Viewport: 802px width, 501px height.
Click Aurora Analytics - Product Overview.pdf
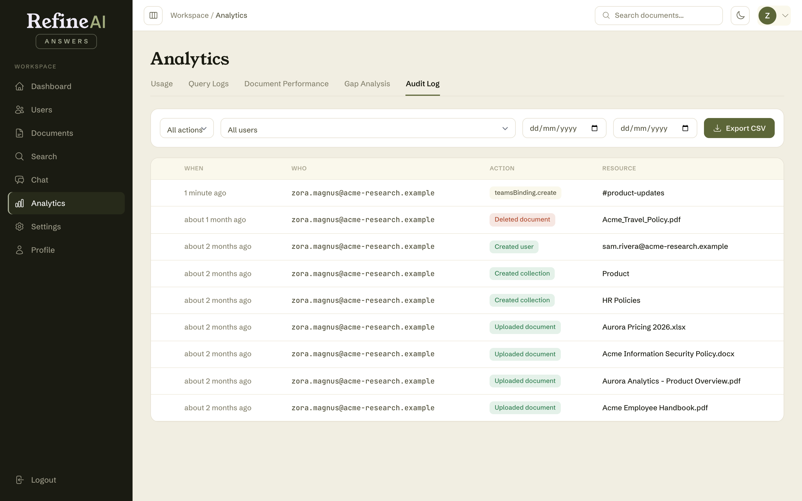(671, 381)
